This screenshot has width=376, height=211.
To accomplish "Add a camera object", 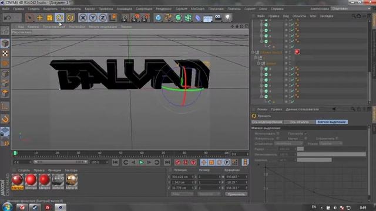I will [218, 18].
